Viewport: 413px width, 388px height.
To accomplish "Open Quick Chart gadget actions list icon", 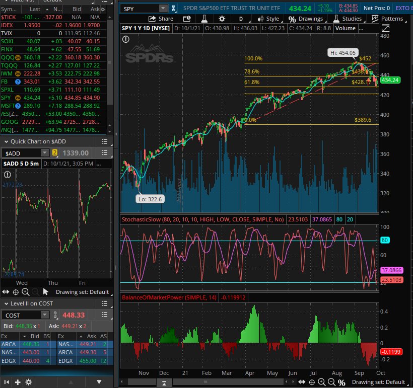I will [105, 141].
